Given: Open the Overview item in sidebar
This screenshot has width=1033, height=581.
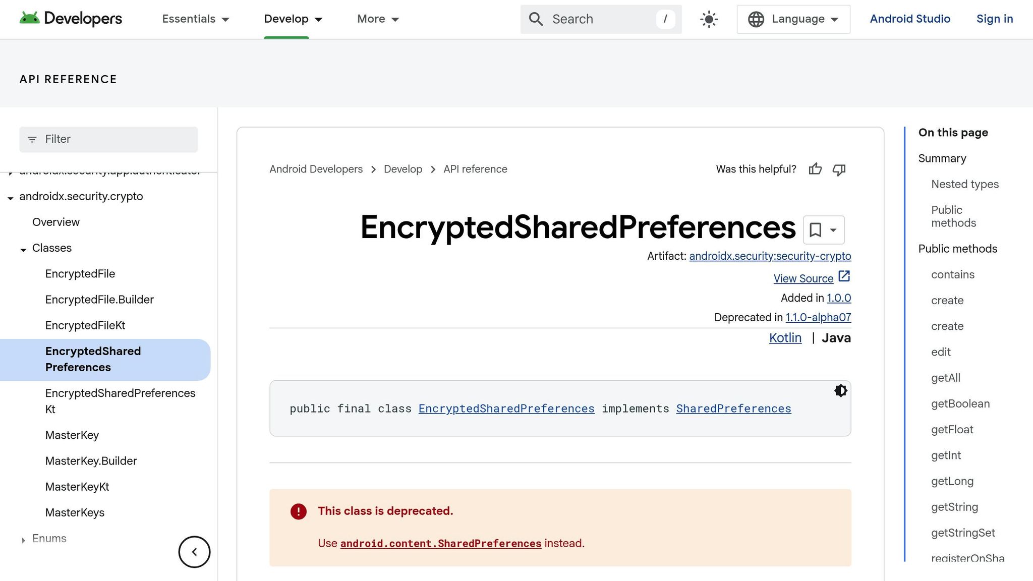Looking at the screenshot, I should [56, 222].
